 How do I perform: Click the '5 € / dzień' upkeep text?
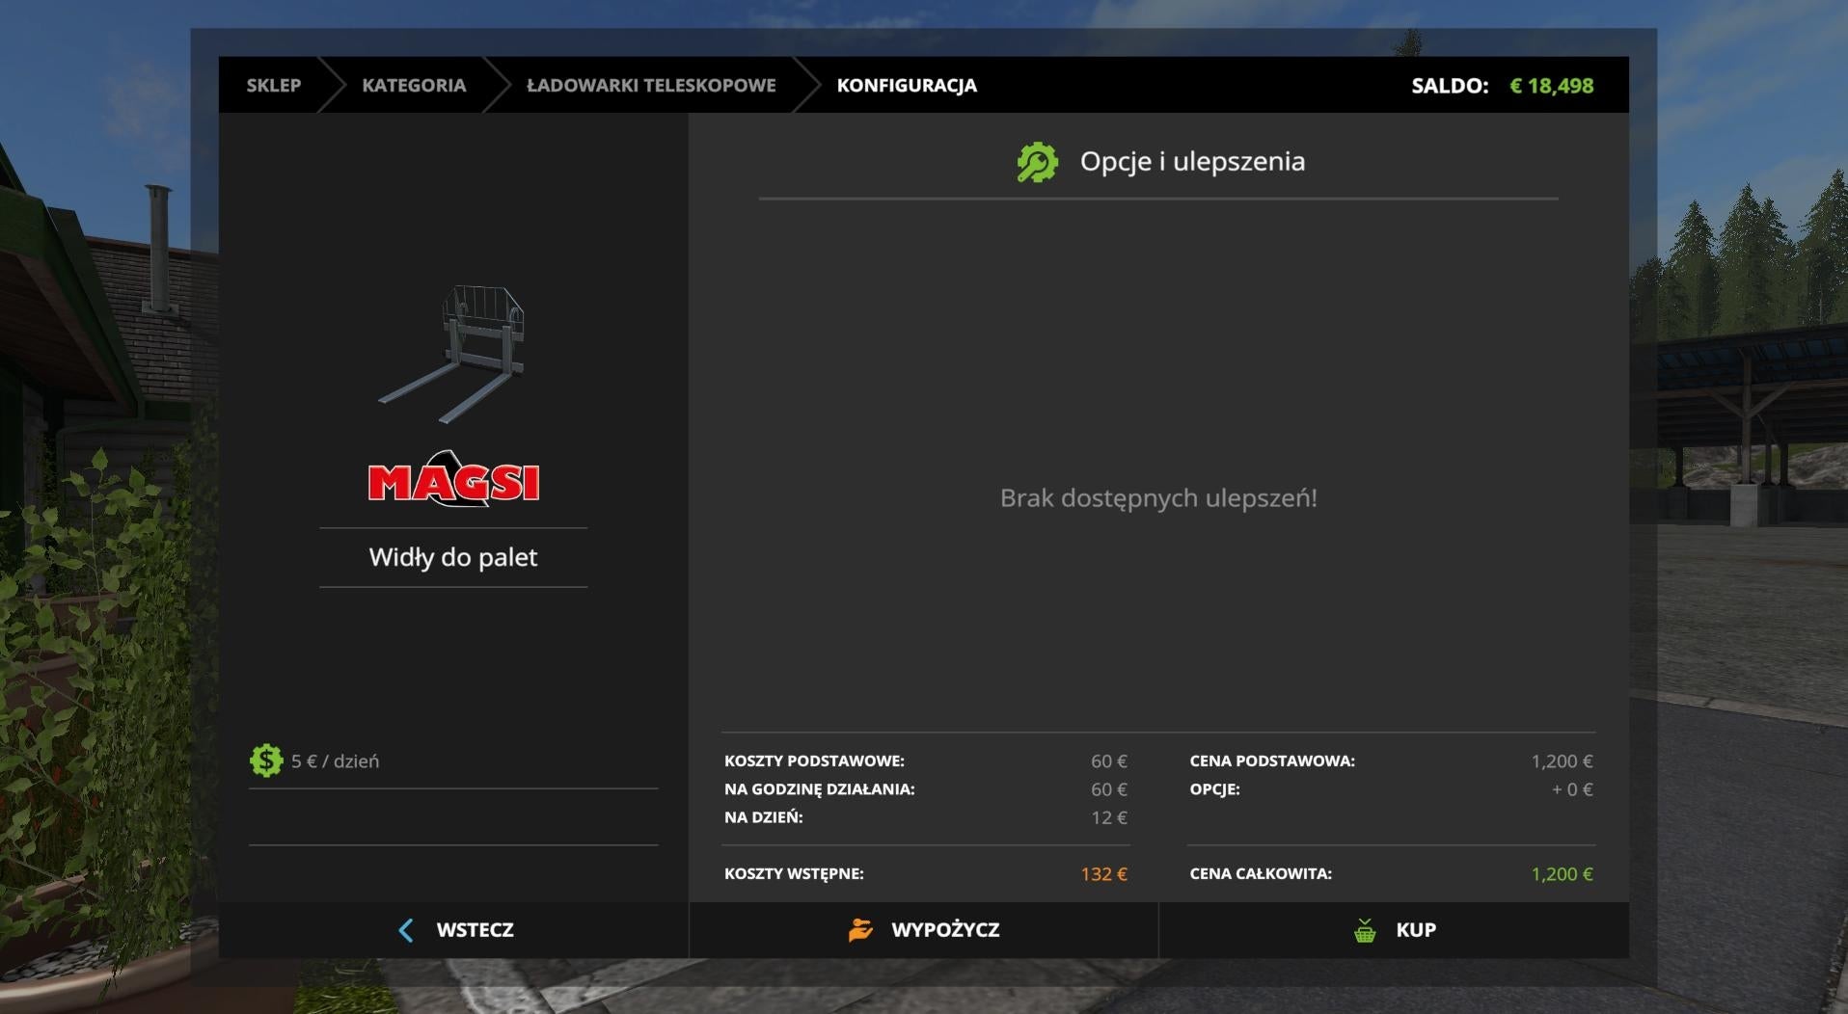coord(335,761)
